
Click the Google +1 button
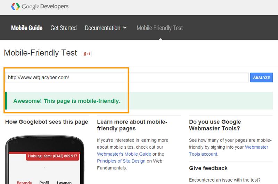[87, 54]
